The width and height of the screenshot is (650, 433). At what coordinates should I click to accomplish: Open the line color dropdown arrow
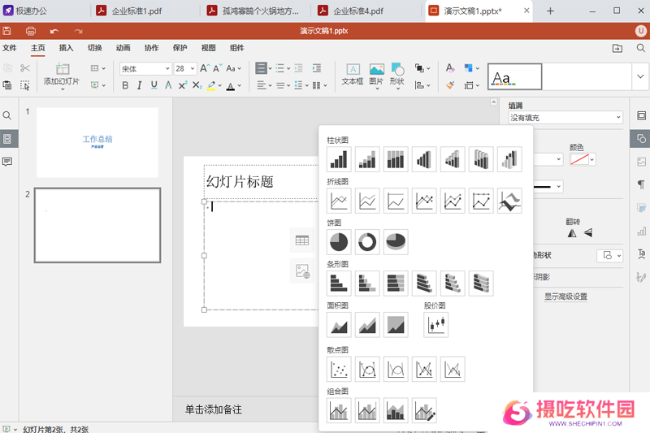(592, 159)
